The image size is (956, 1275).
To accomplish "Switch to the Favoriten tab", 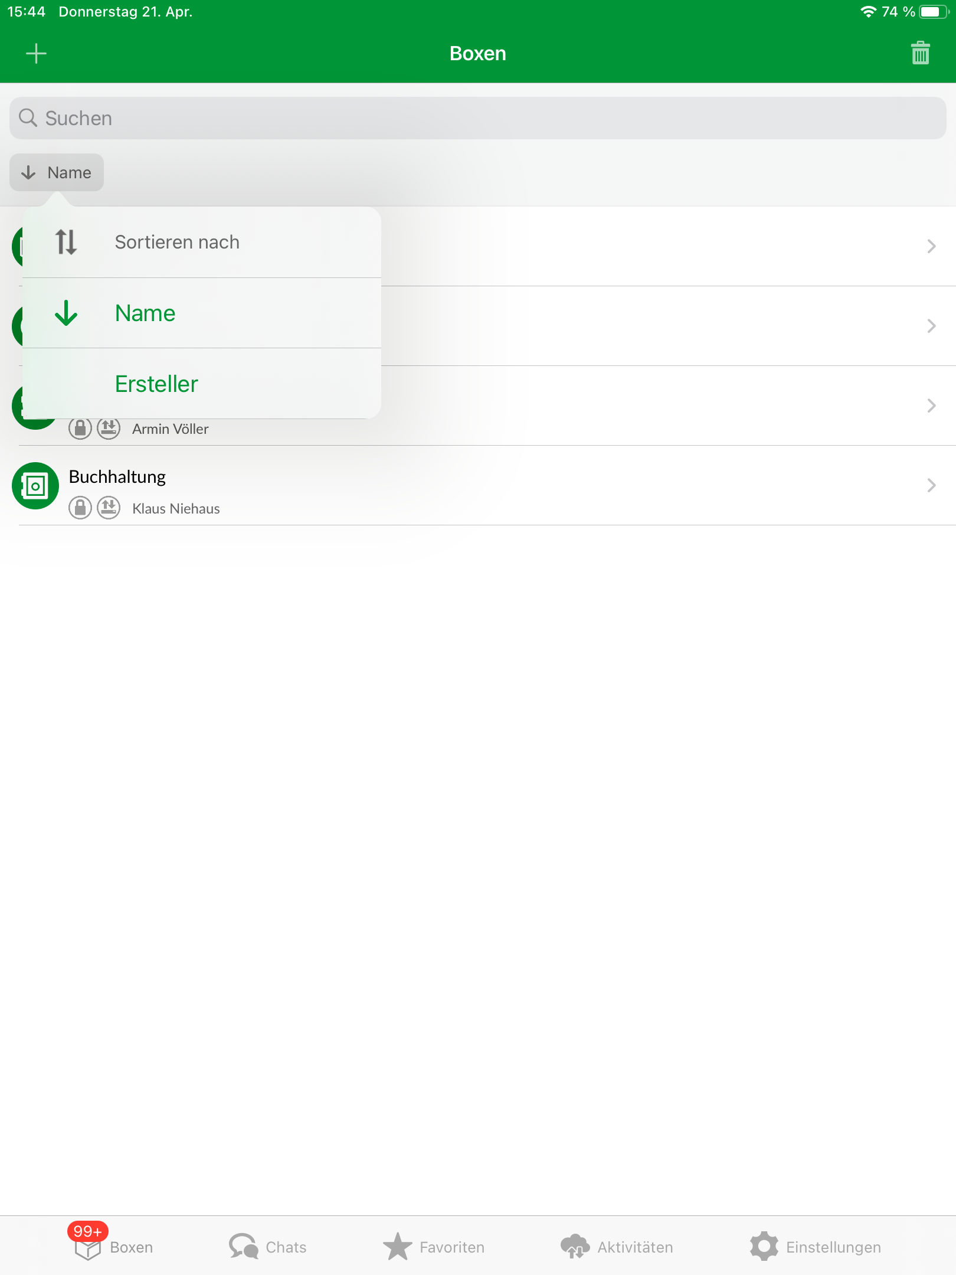I will pos(434,1246).
